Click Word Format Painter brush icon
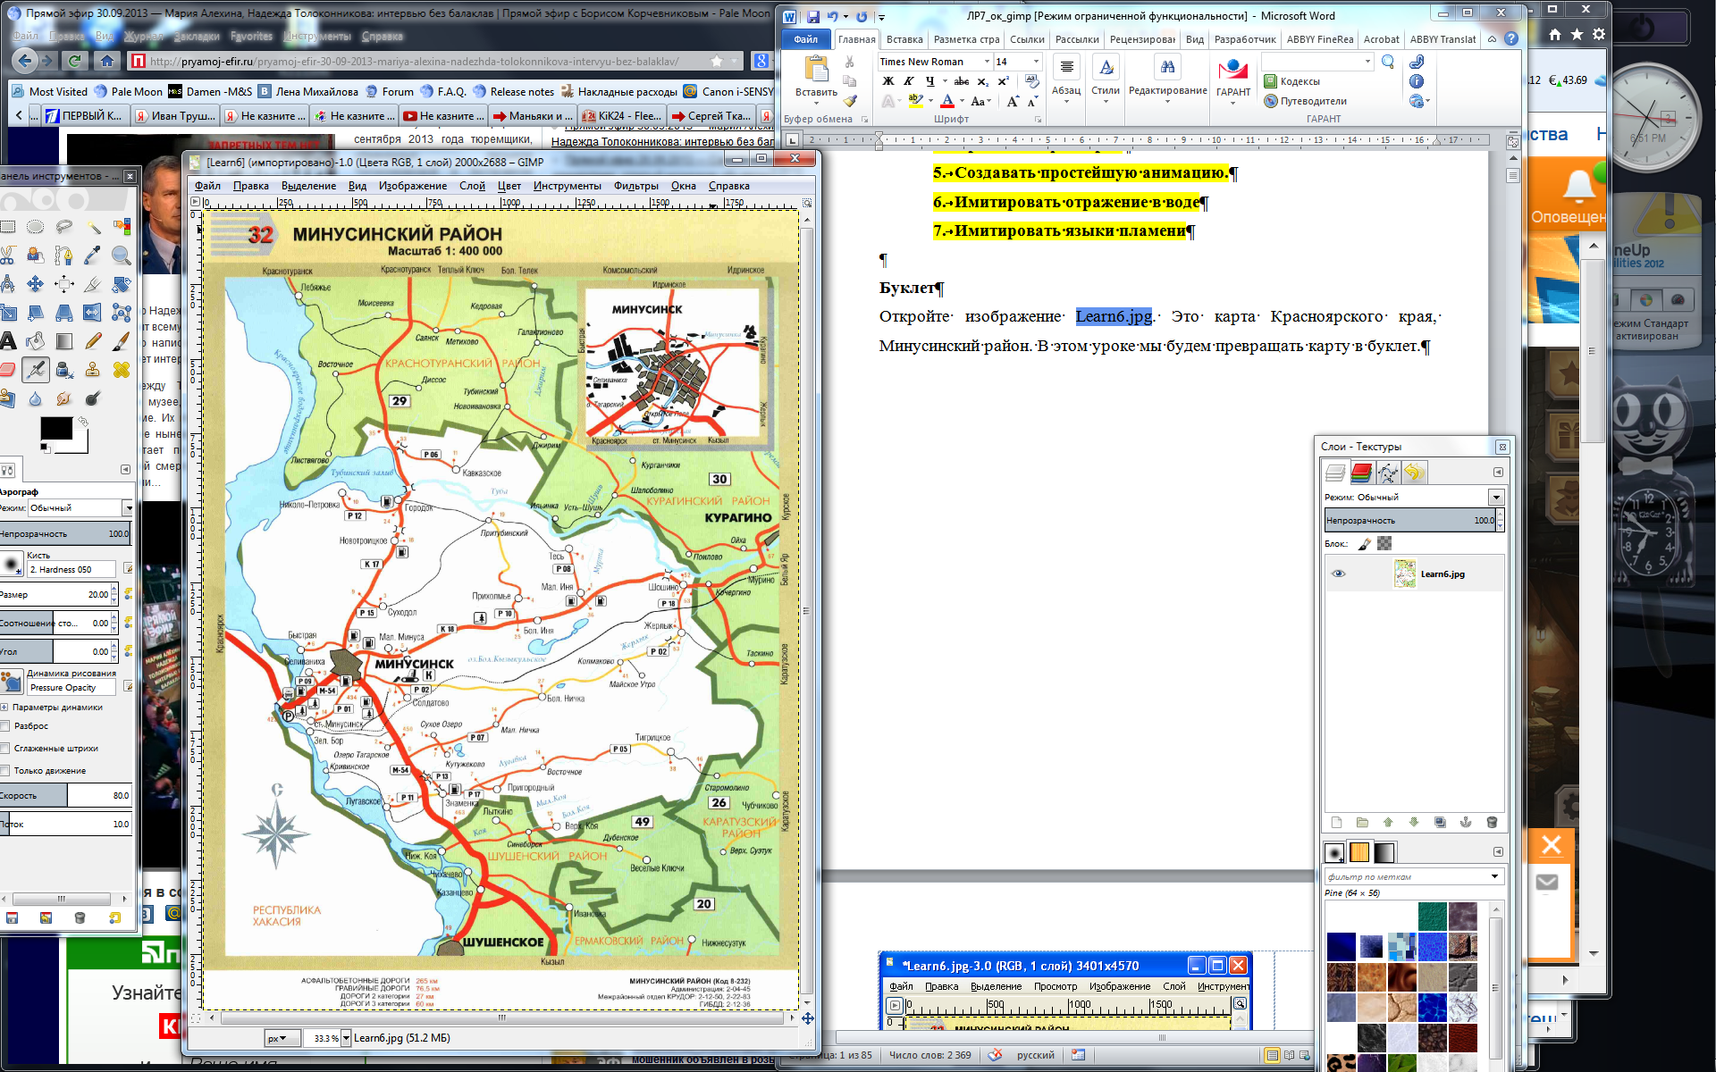This screenshot has height=1072, width=1716. click(x=850, y=102)
